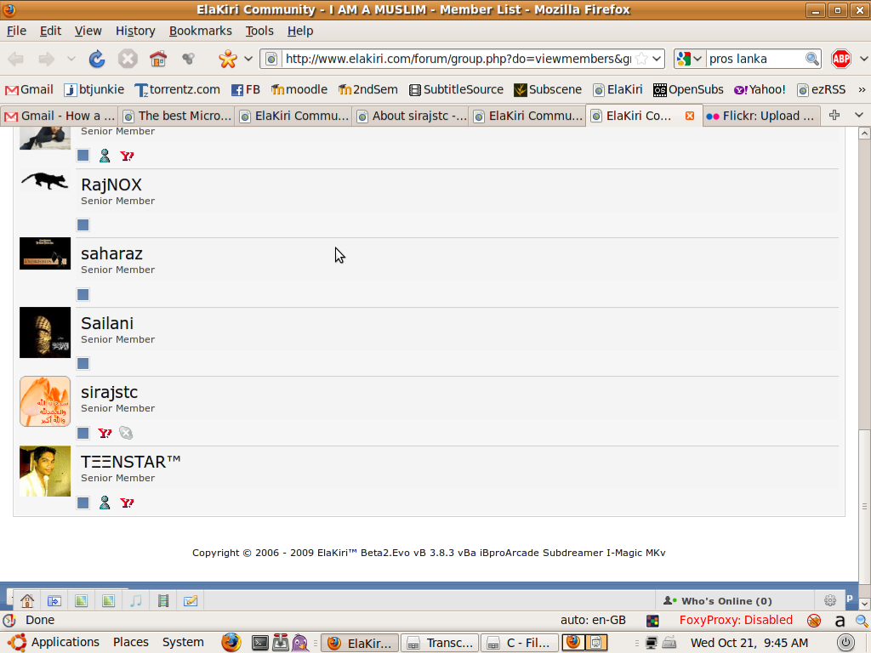Image resolution: width=871 pixels, height=653 pixels.
Task: Open the Adblock Plus dropdown arrow
Action: click(863, 59)
